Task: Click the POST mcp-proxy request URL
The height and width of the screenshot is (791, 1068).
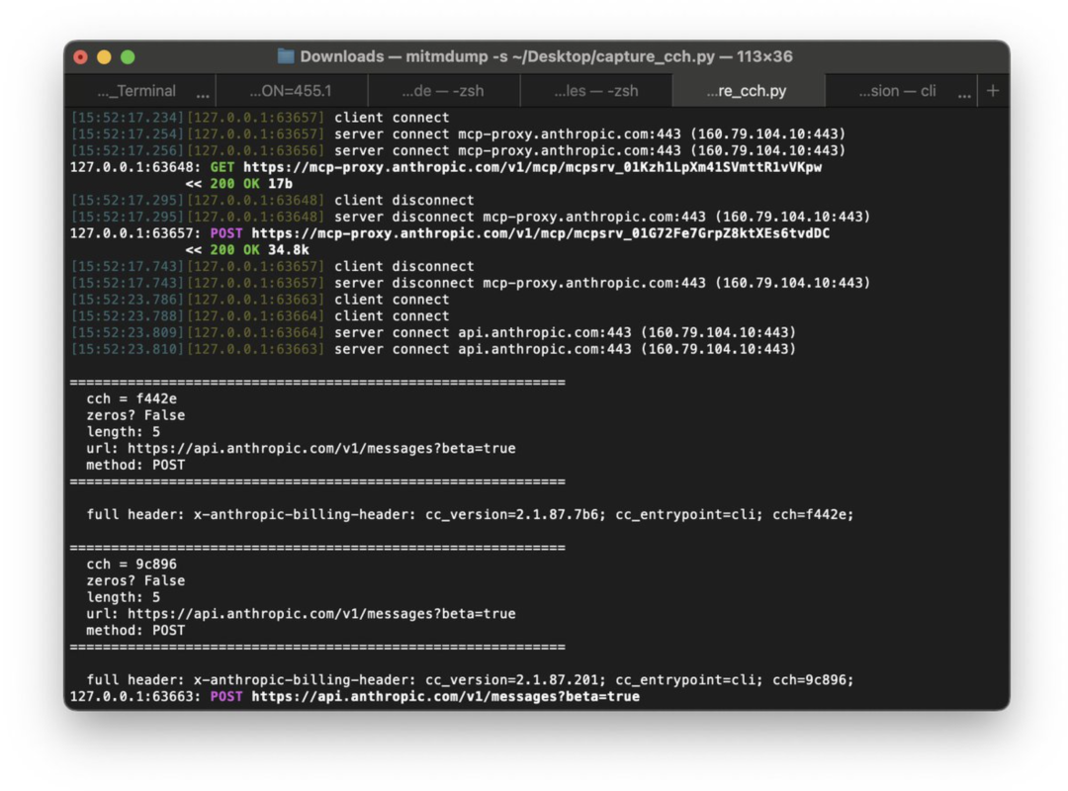Action: 540,233
